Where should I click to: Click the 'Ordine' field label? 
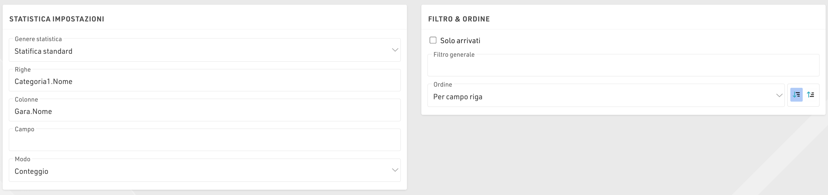coord(443,84)
